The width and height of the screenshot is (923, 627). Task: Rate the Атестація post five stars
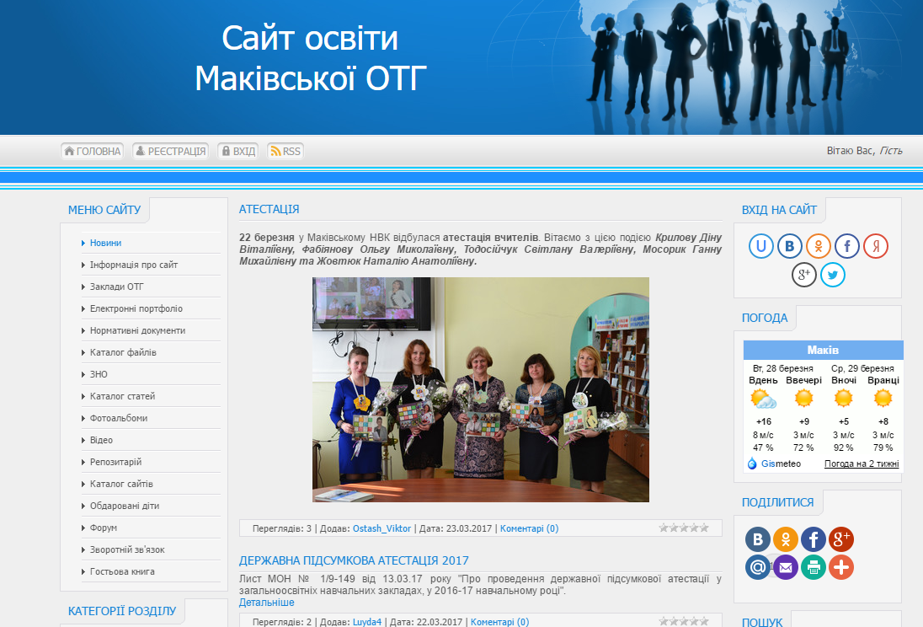point(704,528)
